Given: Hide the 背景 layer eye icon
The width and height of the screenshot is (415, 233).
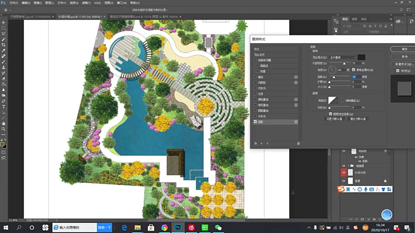Looking at the screenshot, I should click(344, 181).
